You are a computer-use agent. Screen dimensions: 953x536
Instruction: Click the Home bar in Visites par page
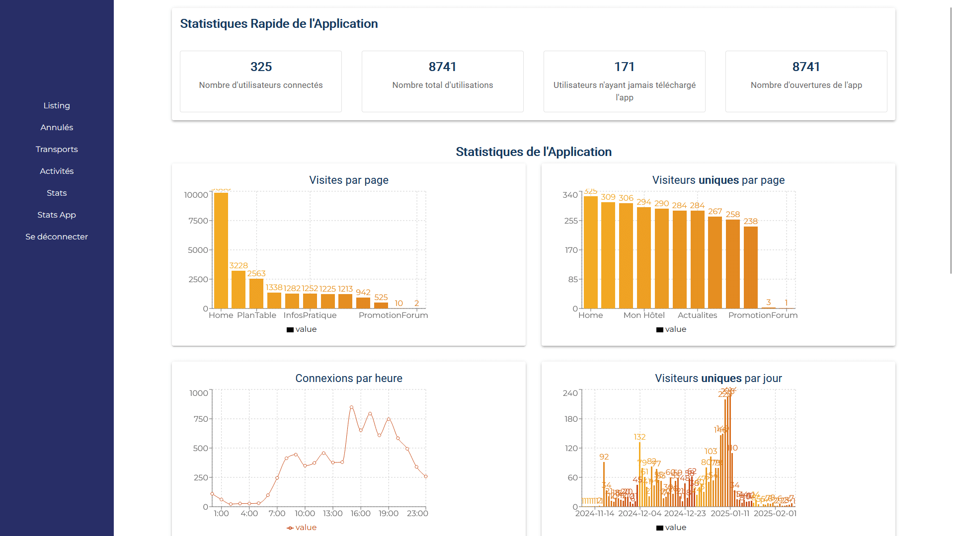[221, 250]
